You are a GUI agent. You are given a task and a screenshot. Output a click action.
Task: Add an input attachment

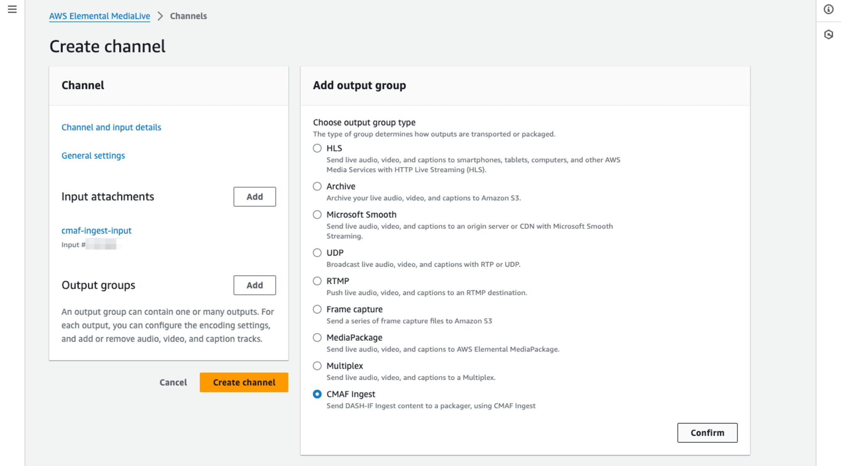[255, 196]
